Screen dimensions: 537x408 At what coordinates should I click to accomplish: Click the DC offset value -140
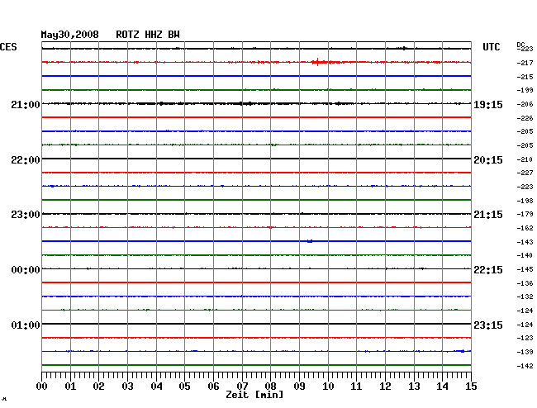coord(525,256)
